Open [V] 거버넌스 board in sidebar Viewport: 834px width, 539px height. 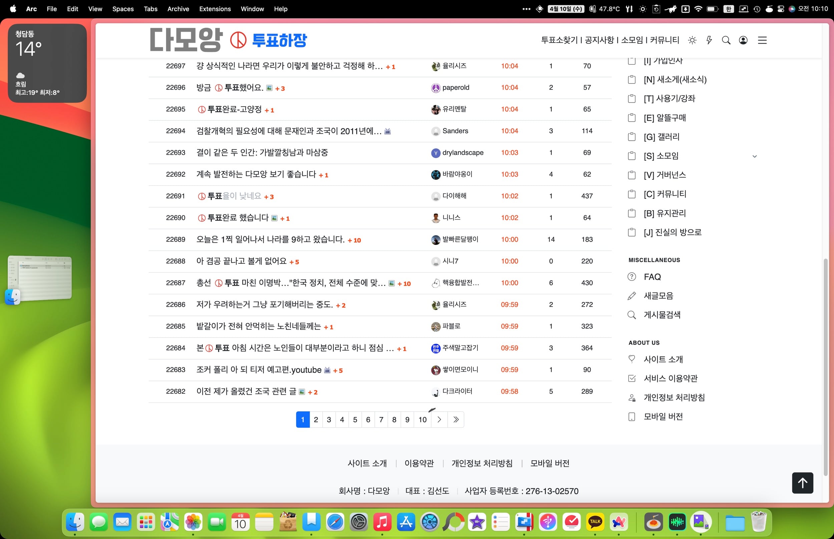665,175
